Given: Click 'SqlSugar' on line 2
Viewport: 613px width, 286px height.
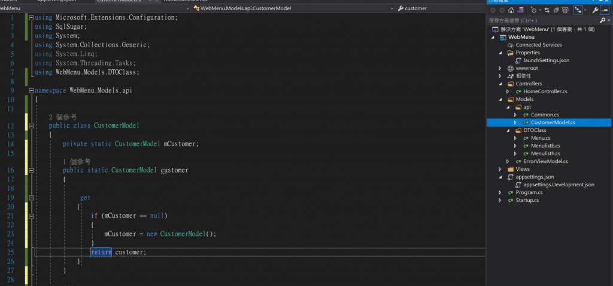Looking at the screenshot, I should [x=69, y=26].
